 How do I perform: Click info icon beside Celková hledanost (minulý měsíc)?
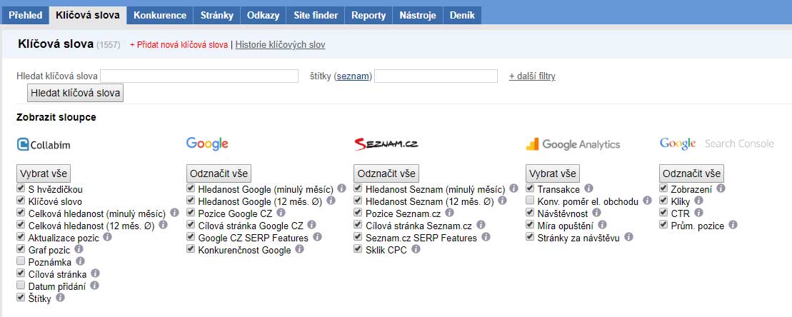[x=175, y=213]
